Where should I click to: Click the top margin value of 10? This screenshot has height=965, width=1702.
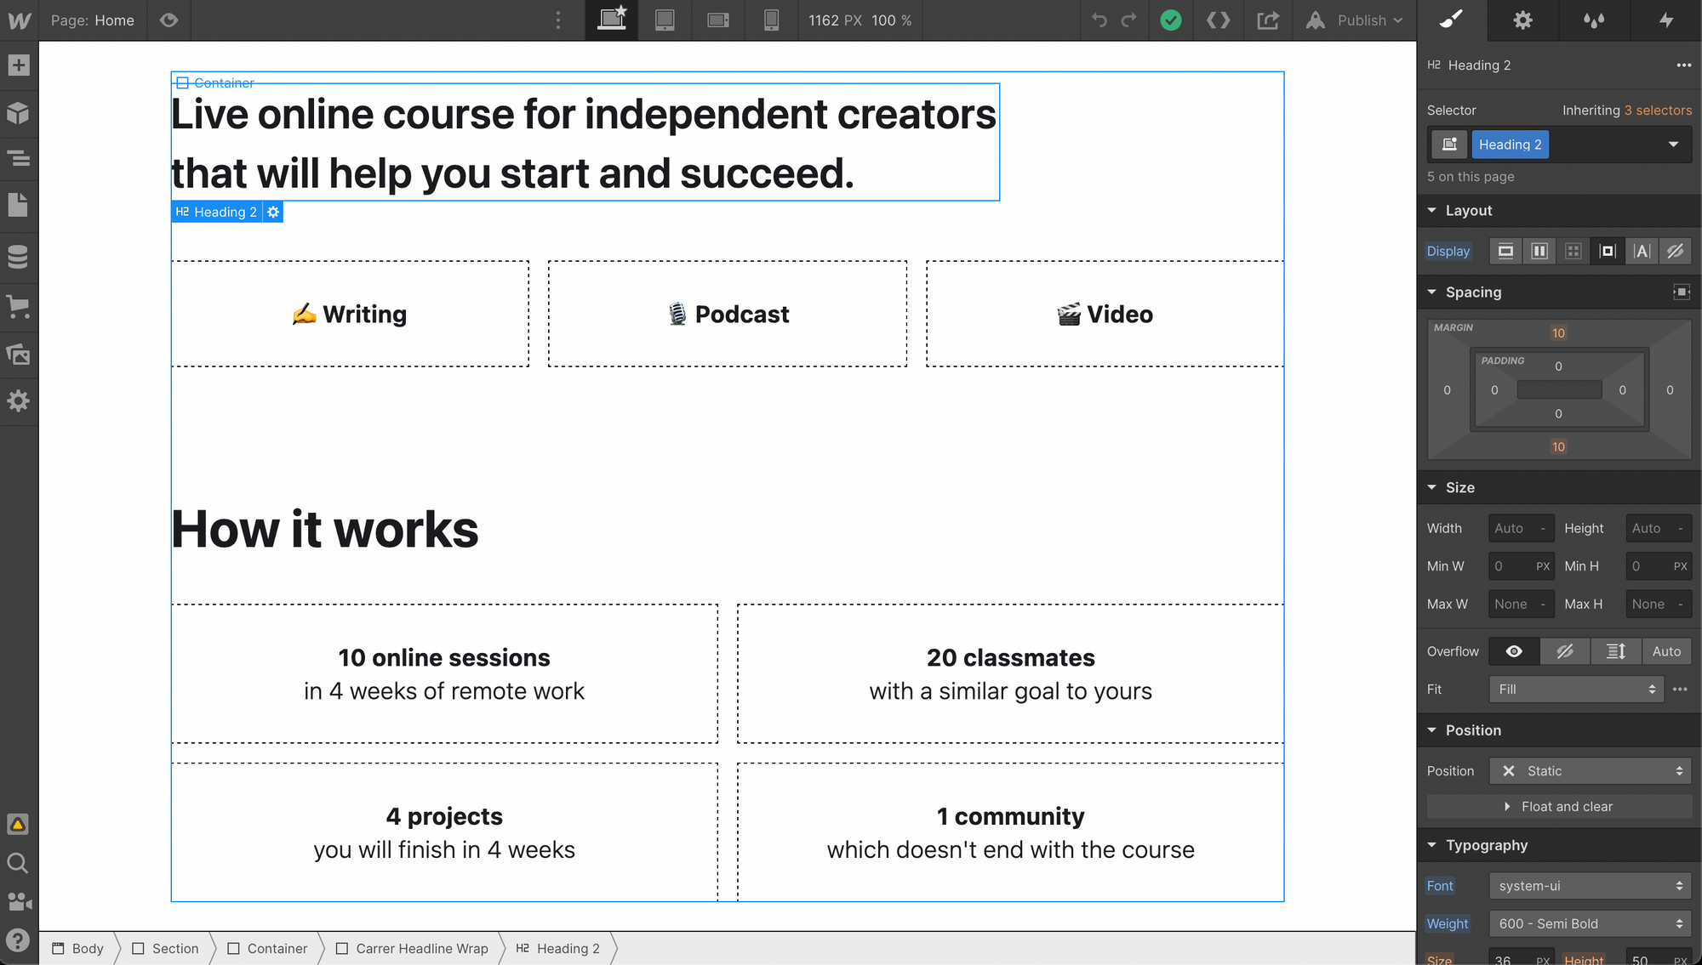point(1558,332)
